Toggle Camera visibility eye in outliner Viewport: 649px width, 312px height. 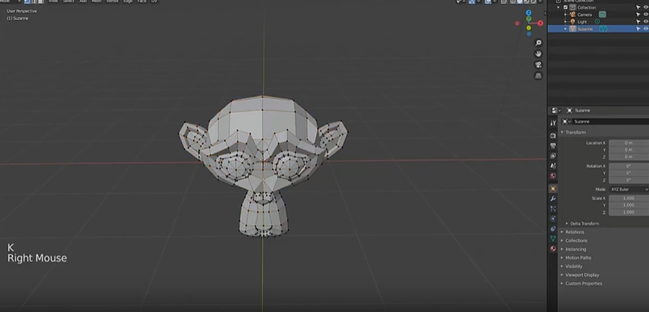(x=645, y=14)
